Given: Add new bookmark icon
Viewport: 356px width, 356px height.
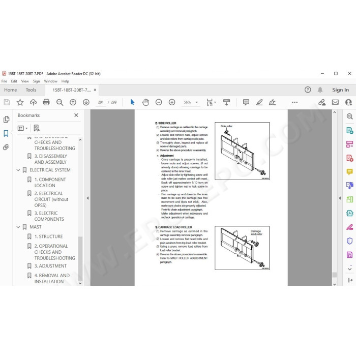Looking at the screenshot, I should [x=37, y=128].
